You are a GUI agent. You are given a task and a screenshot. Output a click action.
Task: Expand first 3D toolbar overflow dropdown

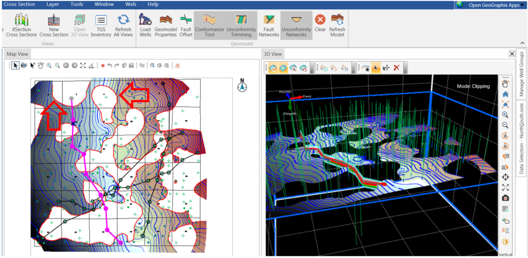(312, 69)
